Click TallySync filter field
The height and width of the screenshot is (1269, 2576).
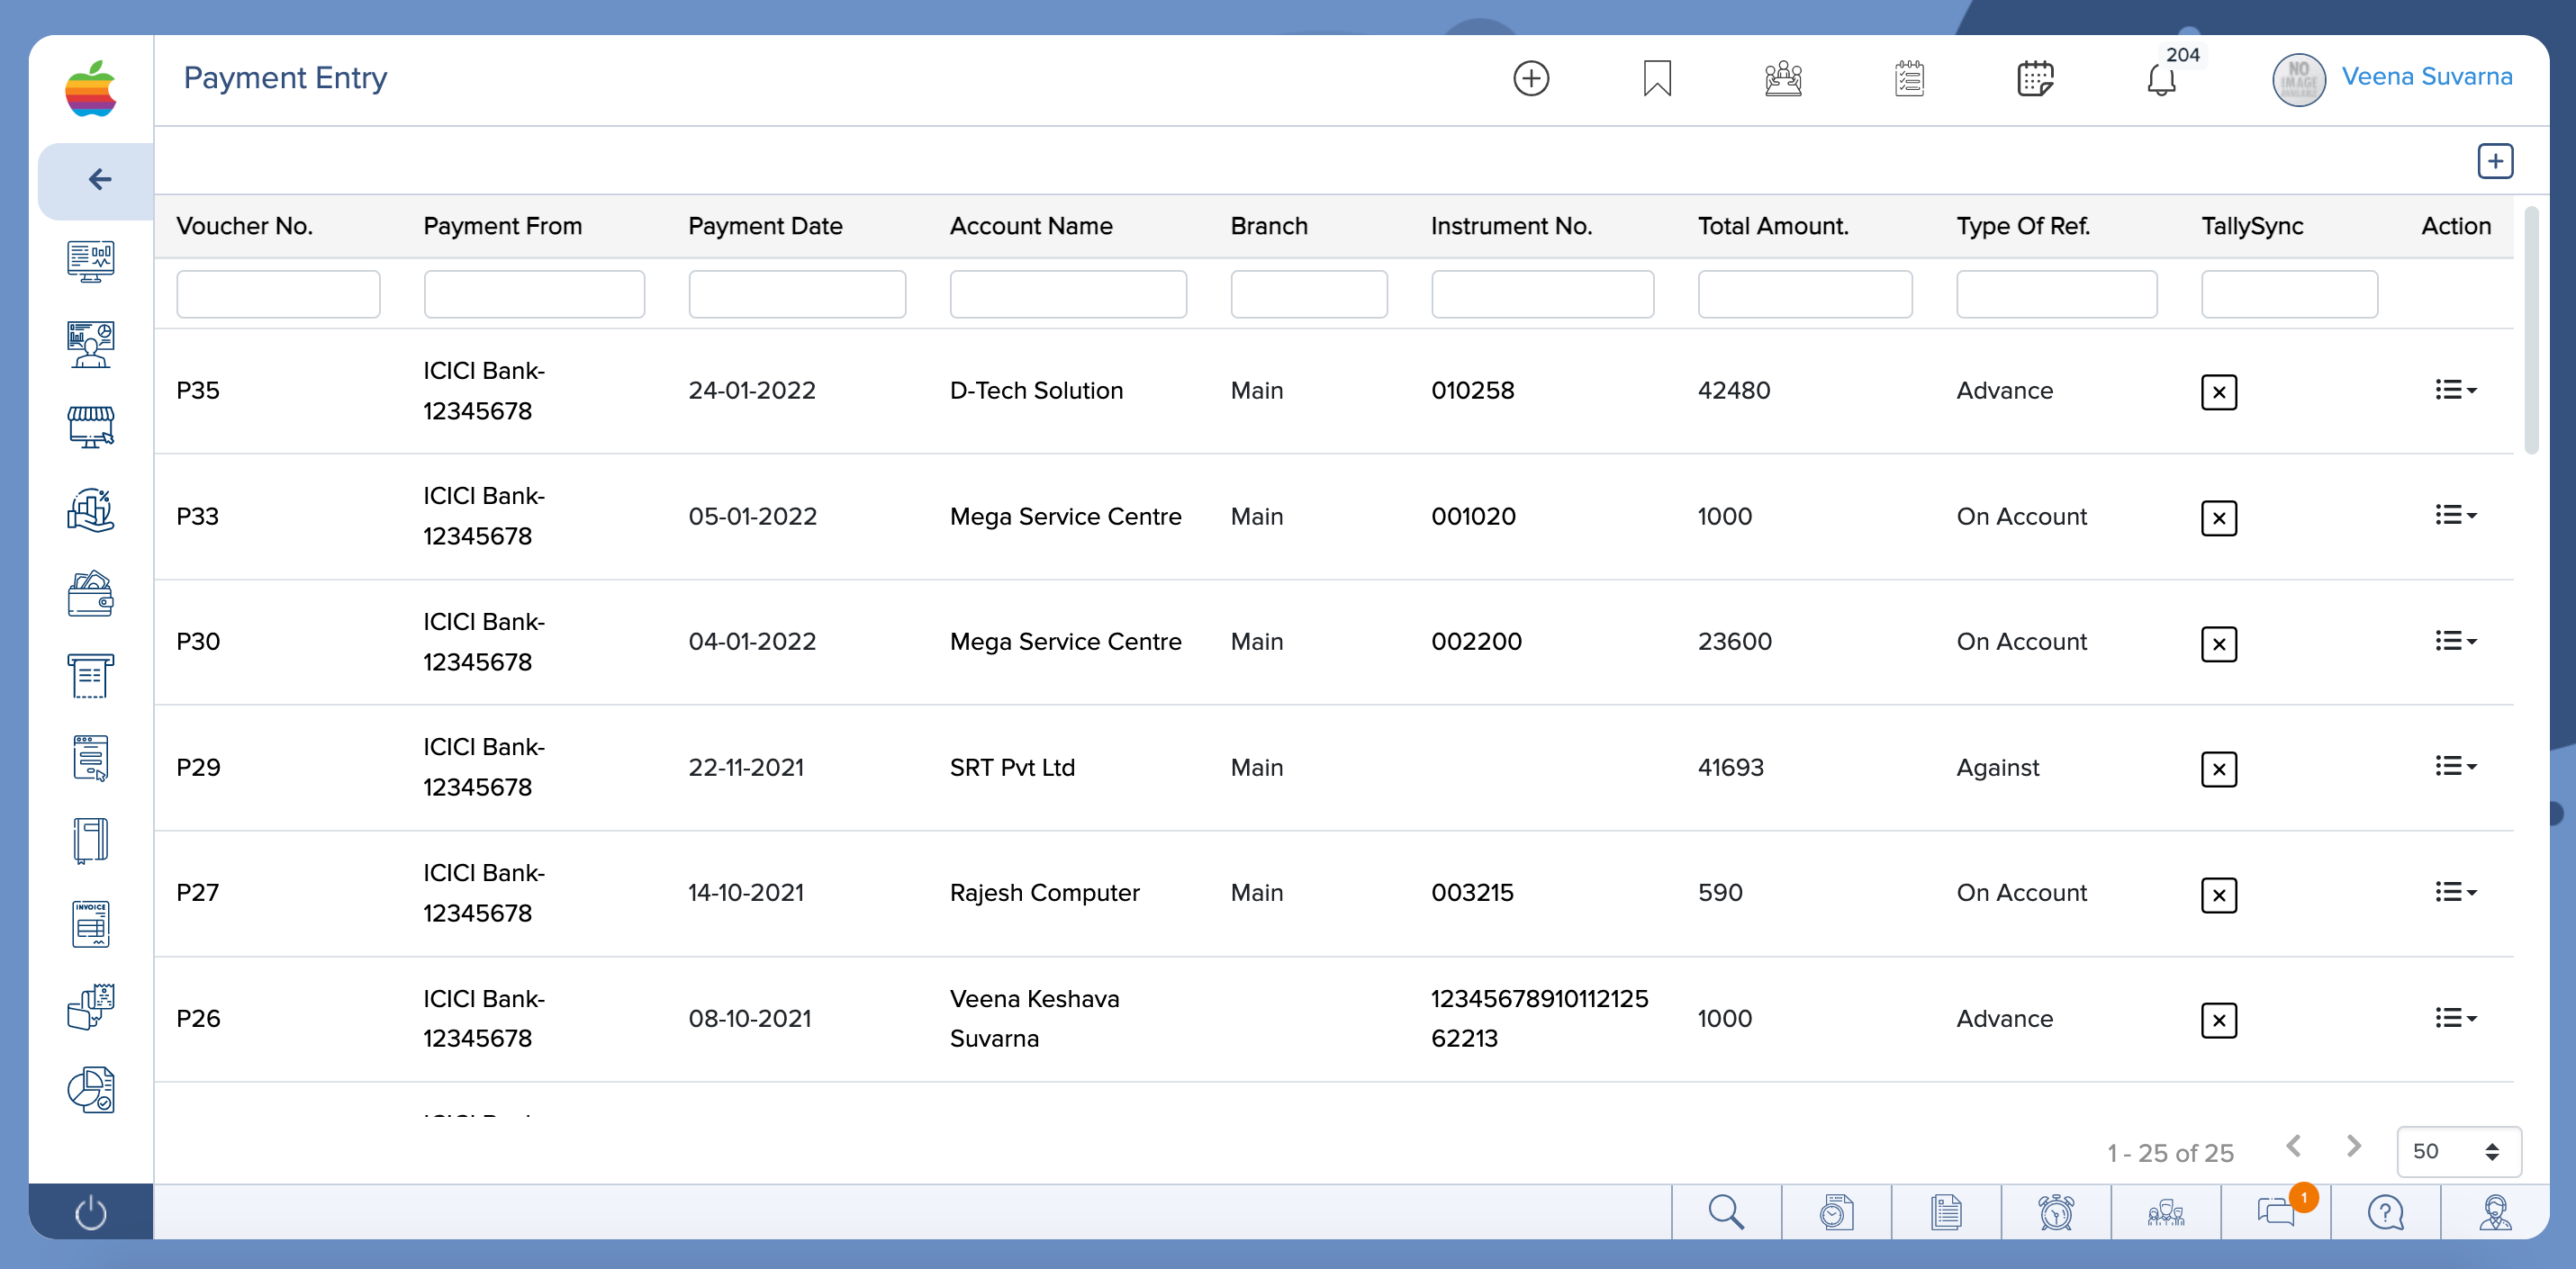tap(2289, 293)
